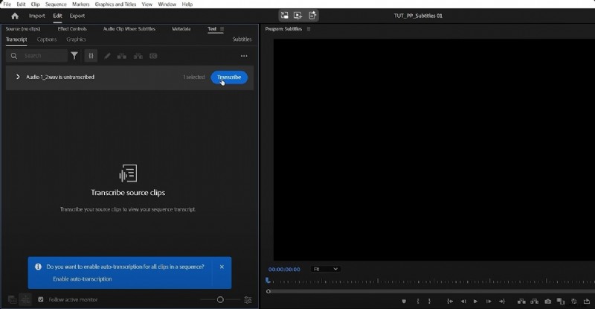Click the blue playhead marker on time ruler
The image size is (595, 309).
(x=268, y=281)
